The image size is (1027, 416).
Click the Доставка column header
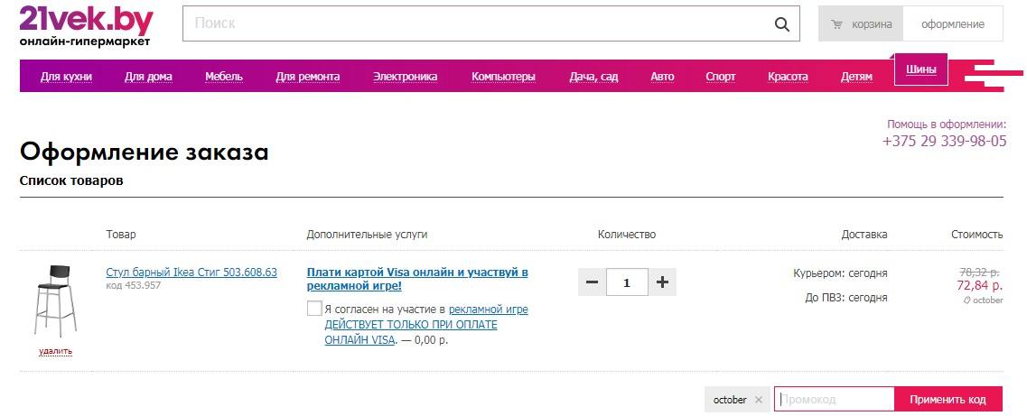[x=864, y=234]
